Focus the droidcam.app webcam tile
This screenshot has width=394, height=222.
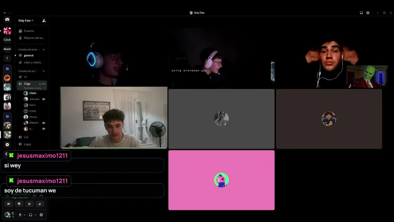221,57
